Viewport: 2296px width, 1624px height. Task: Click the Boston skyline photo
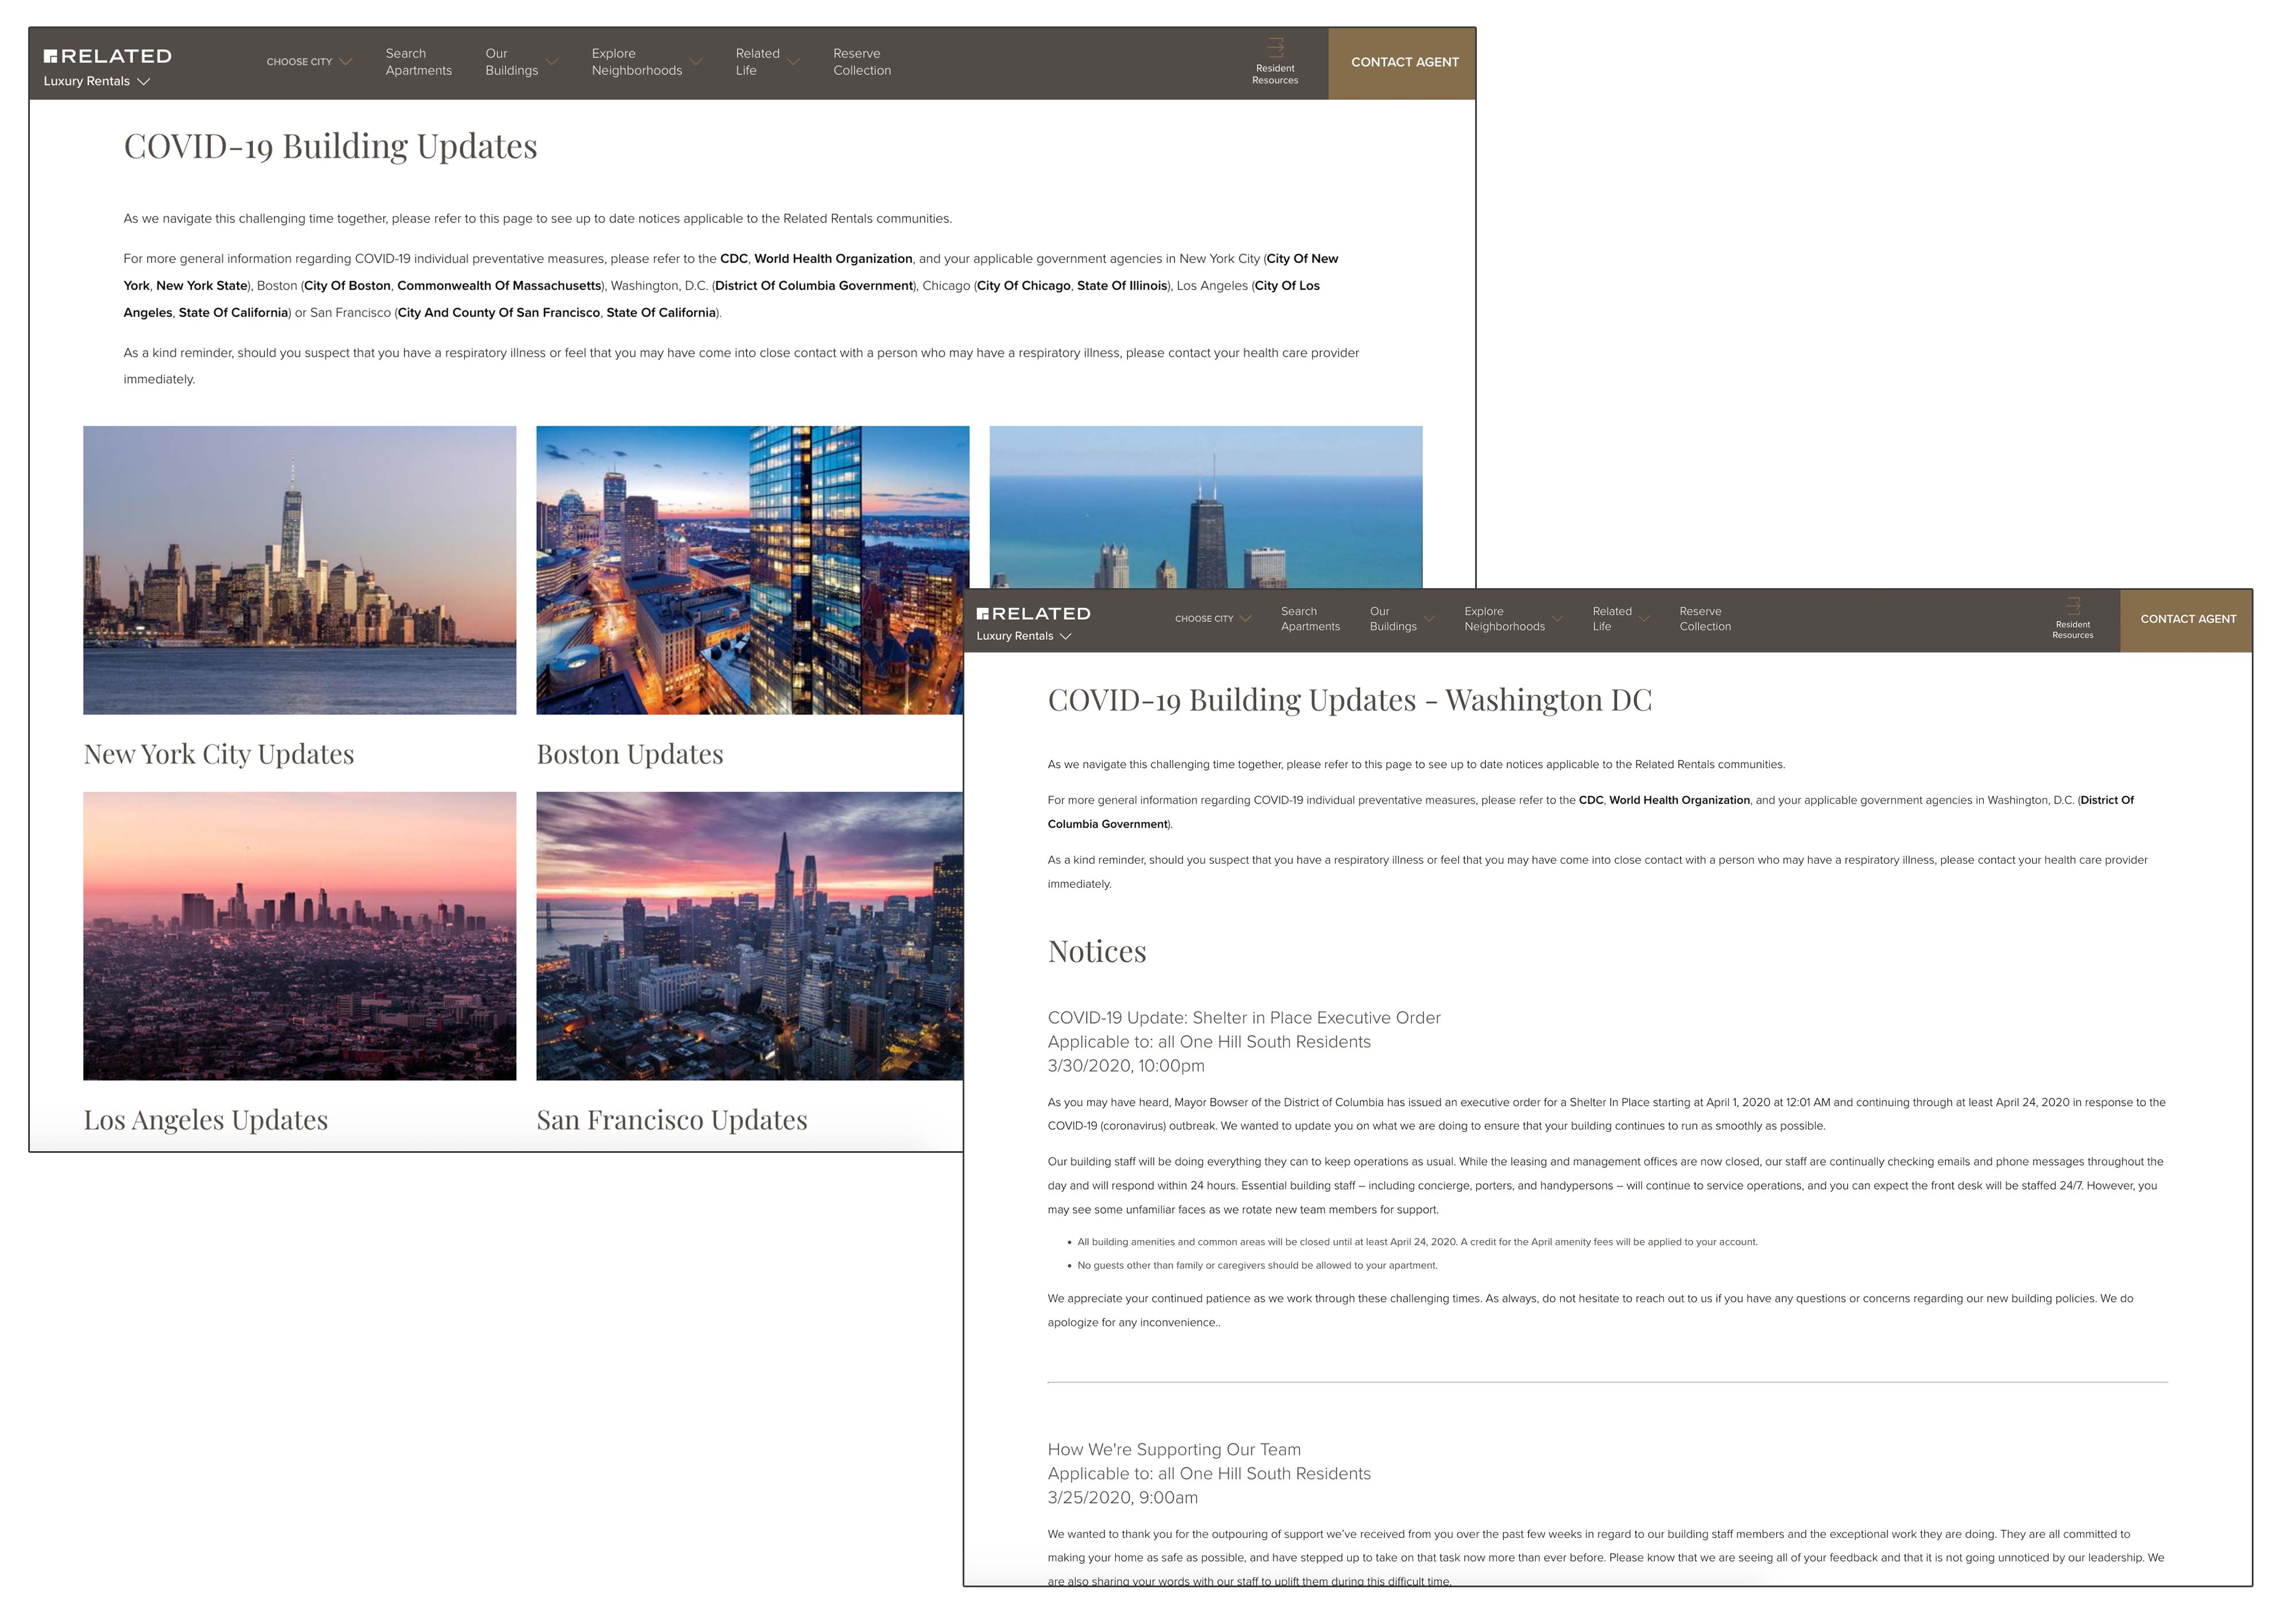pos(752,570)
